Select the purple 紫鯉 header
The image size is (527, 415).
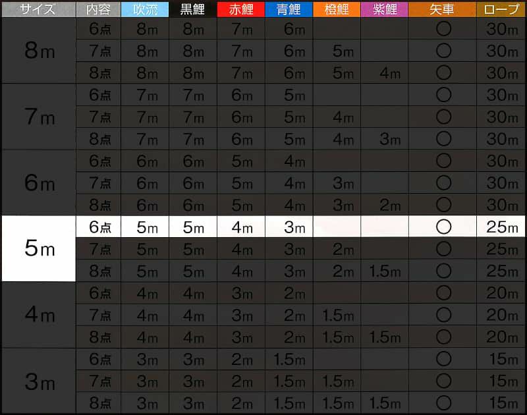[384, 9]
